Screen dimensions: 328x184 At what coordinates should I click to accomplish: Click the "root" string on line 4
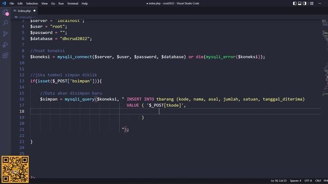(57, 27)
